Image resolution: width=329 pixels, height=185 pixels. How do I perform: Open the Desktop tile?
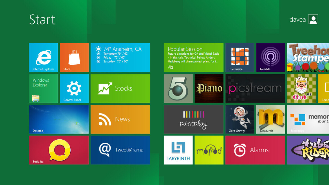[x=59, y=119]
